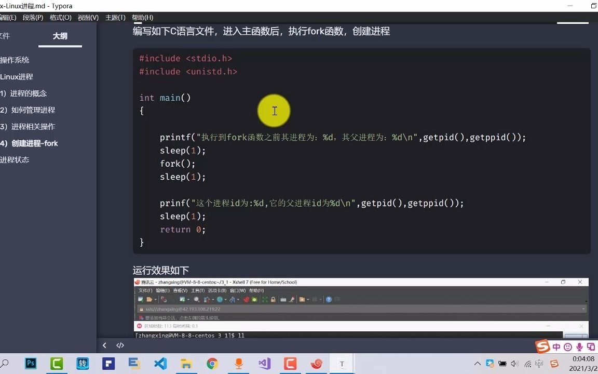Open the orange microphone recorder app
Viewport: 598px width, 374px height.
click(239, 363)
